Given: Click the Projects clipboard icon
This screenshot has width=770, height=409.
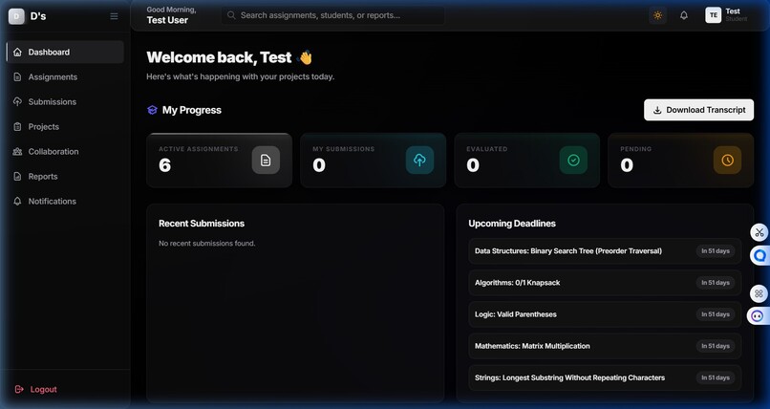Looking at the screenshot, I should click(x=18, y=127).
